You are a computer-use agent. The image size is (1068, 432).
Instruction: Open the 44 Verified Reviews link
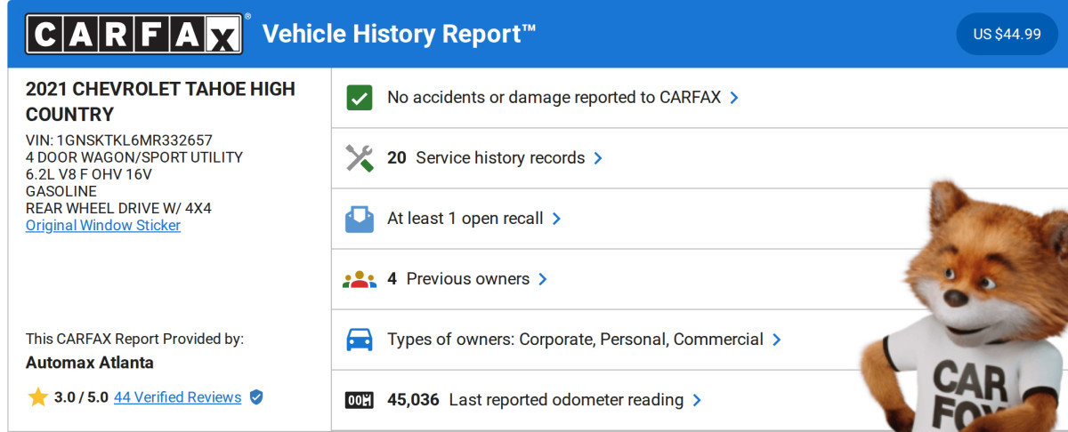click(177, 397)
